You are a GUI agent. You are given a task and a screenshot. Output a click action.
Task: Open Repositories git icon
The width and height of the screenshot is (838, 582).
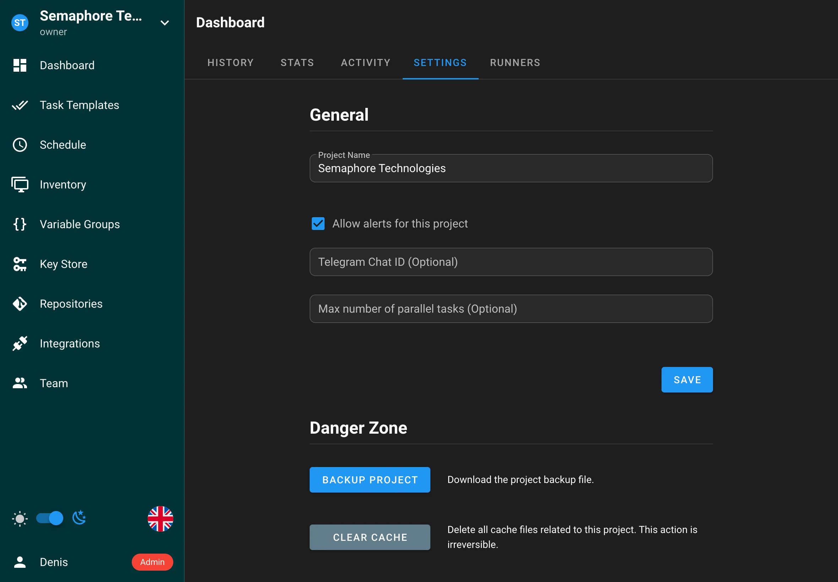coord(20,304)
